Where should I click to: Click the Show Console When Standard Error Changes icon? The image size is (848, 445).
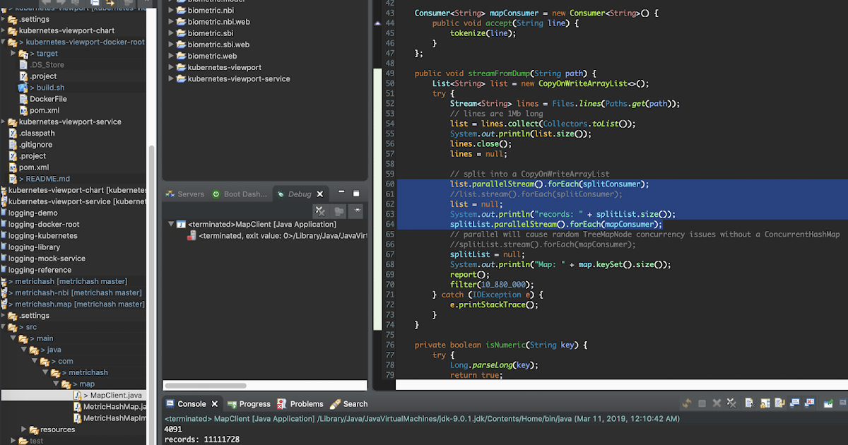point(808,403)
